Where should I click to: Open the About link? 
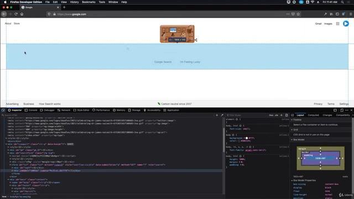pos(8,23)
